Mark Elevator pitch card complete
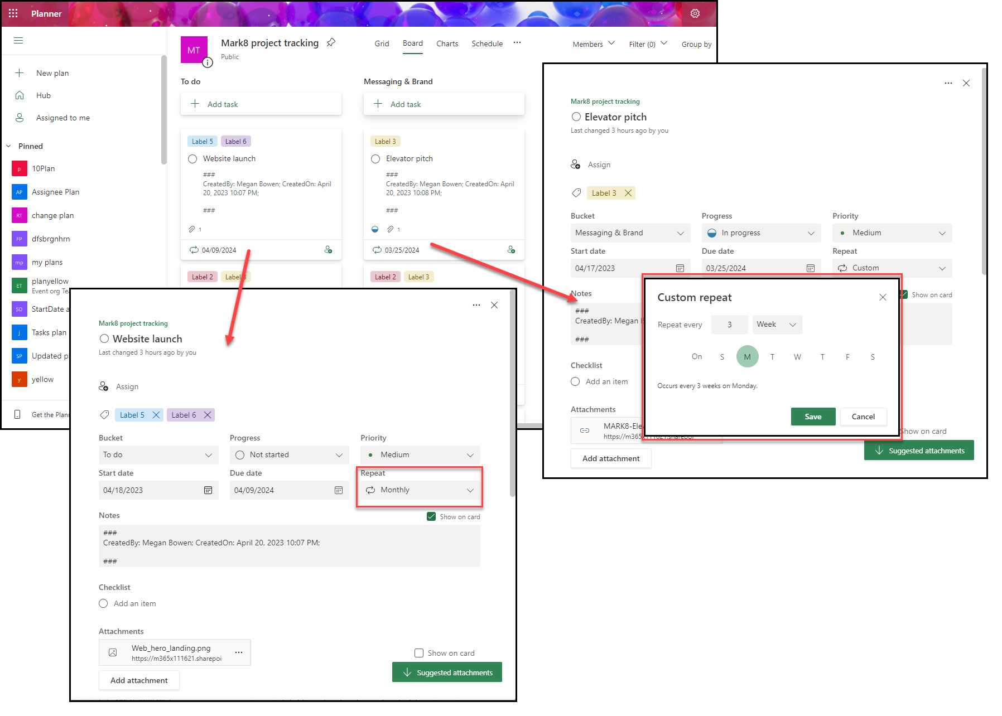 (x=375, y=159)
